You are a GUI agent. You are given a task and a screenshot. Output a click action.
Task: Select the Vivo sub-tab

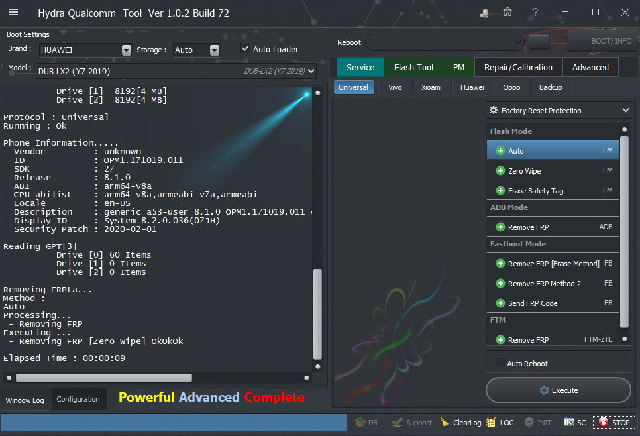(395, 87)
